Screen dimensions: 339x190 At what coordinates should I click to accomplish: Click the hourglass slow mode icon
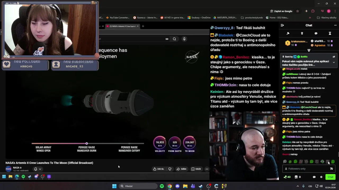tap(330, 34)
